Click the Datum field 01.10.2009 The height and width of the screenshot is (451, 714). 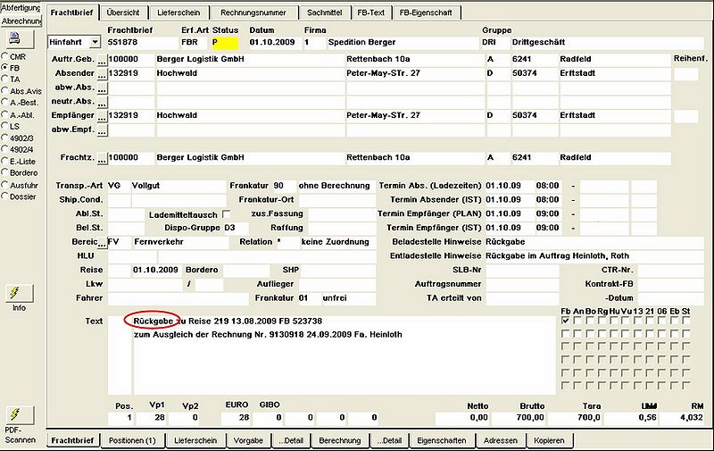tap(274, 42)
